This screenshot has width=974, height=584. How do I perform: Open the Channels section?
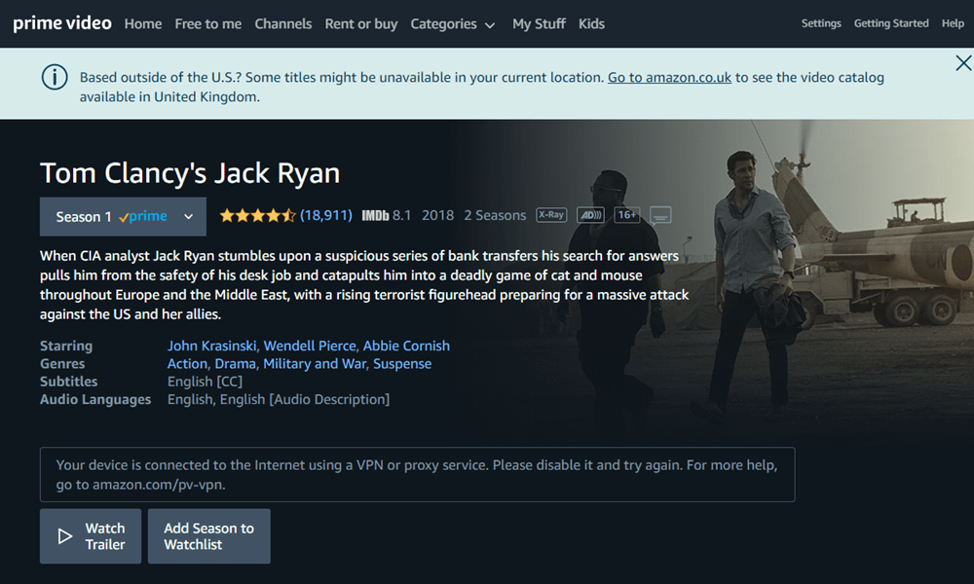(x=283, y=24)
